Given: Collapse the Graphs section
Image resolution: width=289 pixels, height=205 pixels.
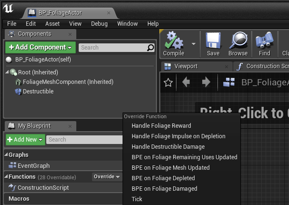Looking at the screenshot, I should coord(6,155).
